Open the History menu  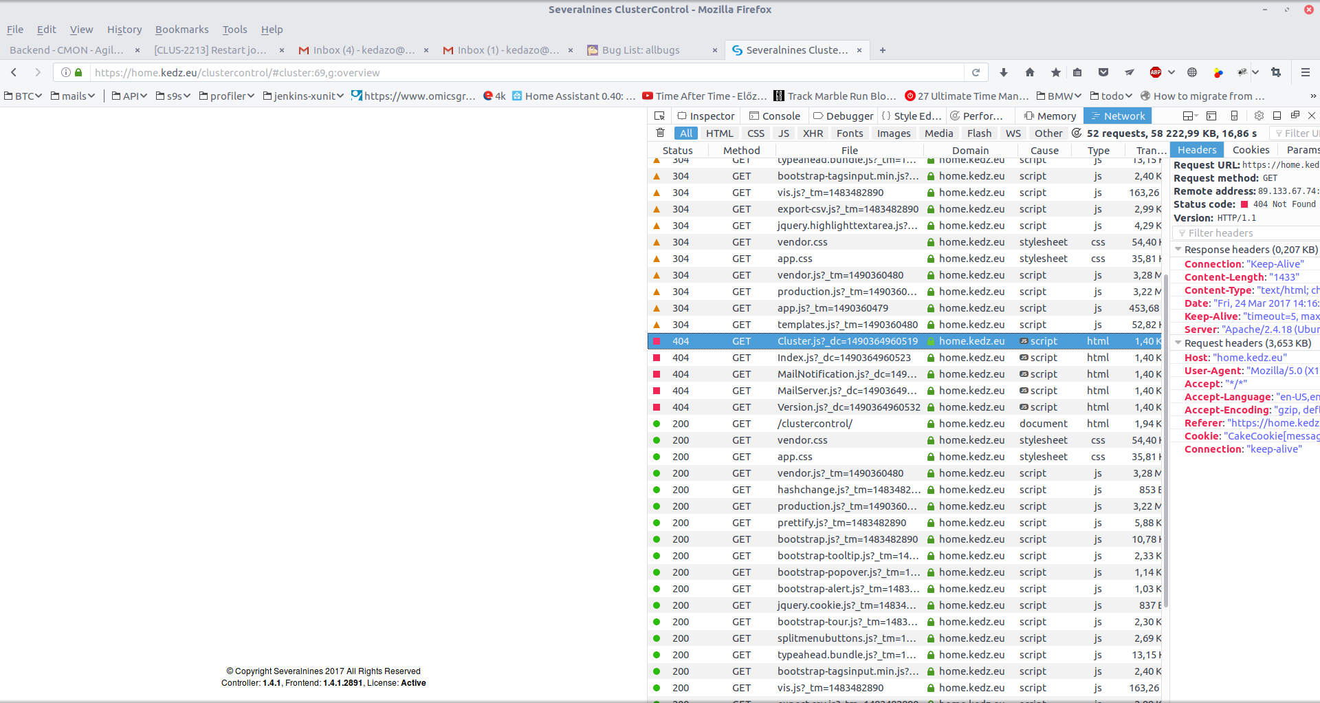click(x=124, y=30)
